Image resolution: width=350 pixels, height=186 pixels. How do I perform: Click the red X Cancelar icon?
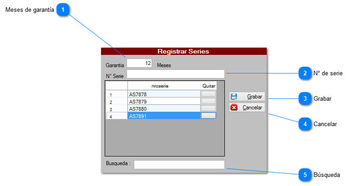click(234, 108)
